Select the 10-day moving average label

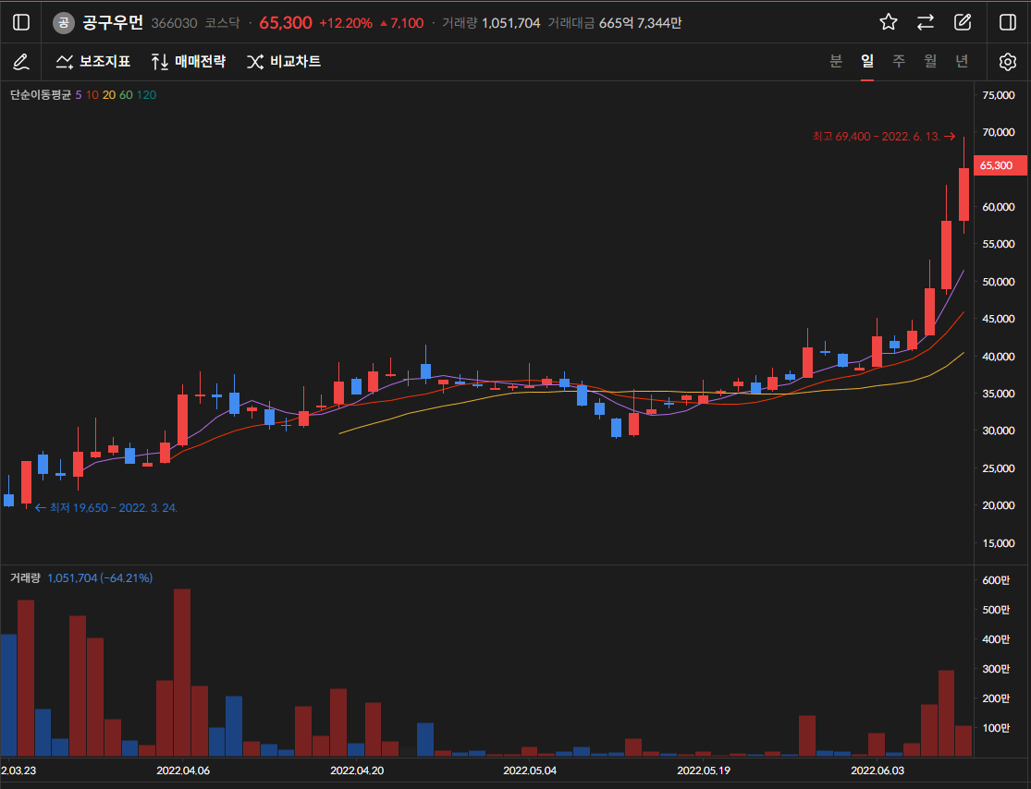tap(92, 94)
